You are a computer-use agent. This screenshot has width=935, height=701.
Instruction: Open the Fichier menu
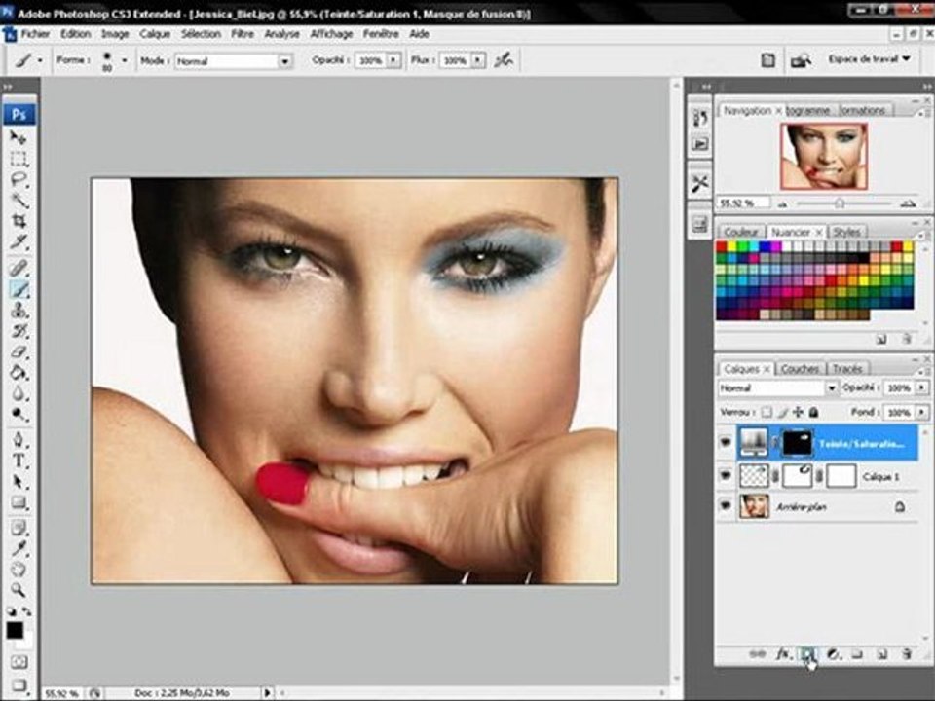click(35, 34)
